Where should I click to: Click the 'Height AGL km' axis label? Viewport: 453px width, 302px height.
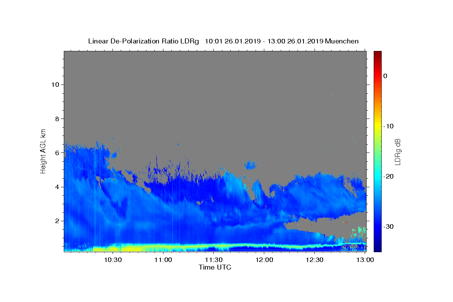click(x=43, y=151)
